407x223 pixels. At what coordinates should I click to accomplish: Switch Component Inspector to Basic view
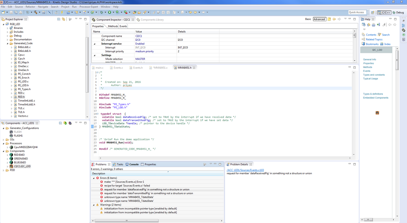point(308,19)
